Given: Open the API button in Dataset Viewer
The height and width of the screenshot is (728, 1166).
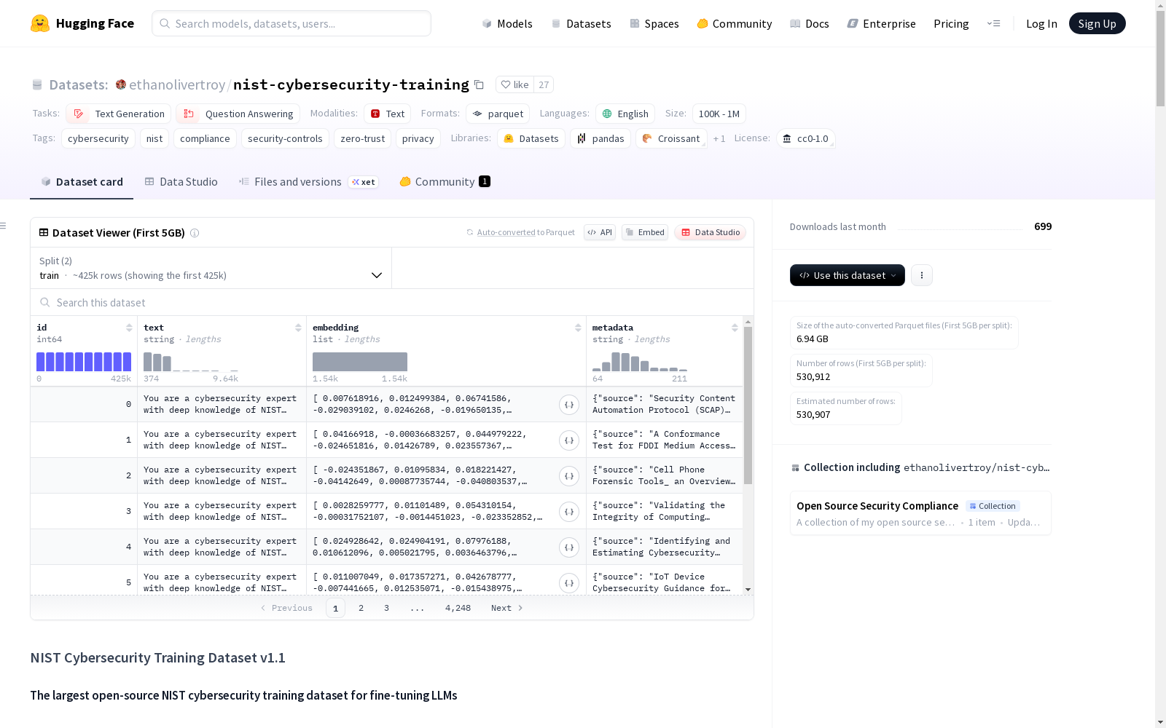Looking at the screenshot, I should click(x=600, y=232).
